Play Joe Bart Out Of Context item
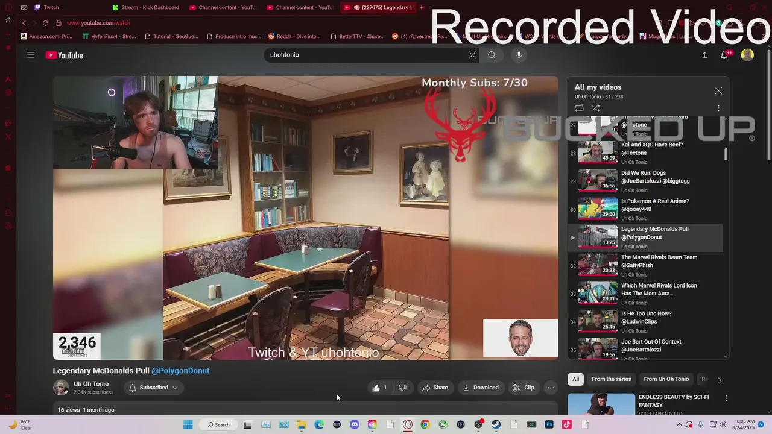The image size is (772, 434). pyautogui.click(x=645, y=349)
